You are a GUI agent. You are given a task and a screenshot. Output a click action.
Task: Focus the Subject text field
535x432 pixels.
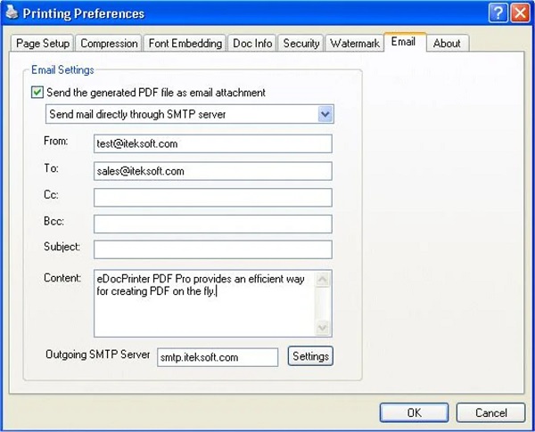coord(212,249)
